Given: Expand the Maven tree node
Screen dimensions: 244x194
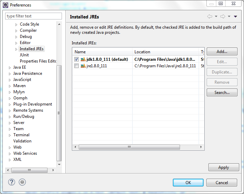Looking at the screenshot, I should [10, 86].
